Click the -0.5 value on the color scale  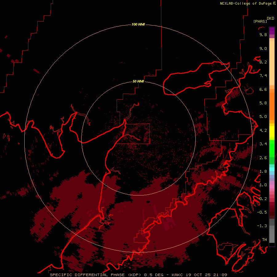[x=262, y=212]
